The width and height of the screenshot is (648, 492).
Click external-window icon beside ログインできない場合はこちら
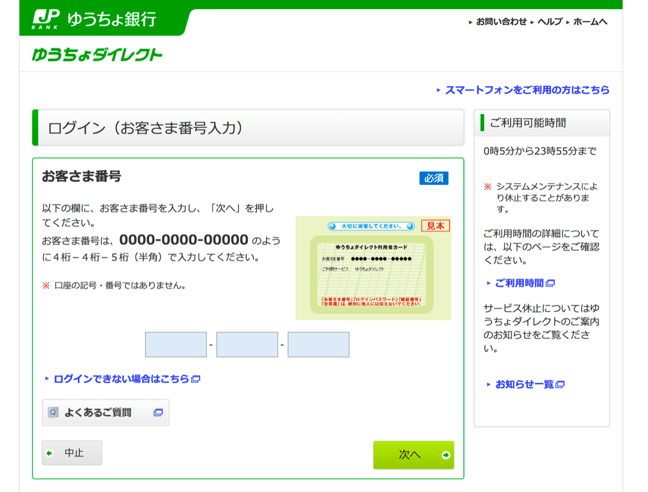196,379
